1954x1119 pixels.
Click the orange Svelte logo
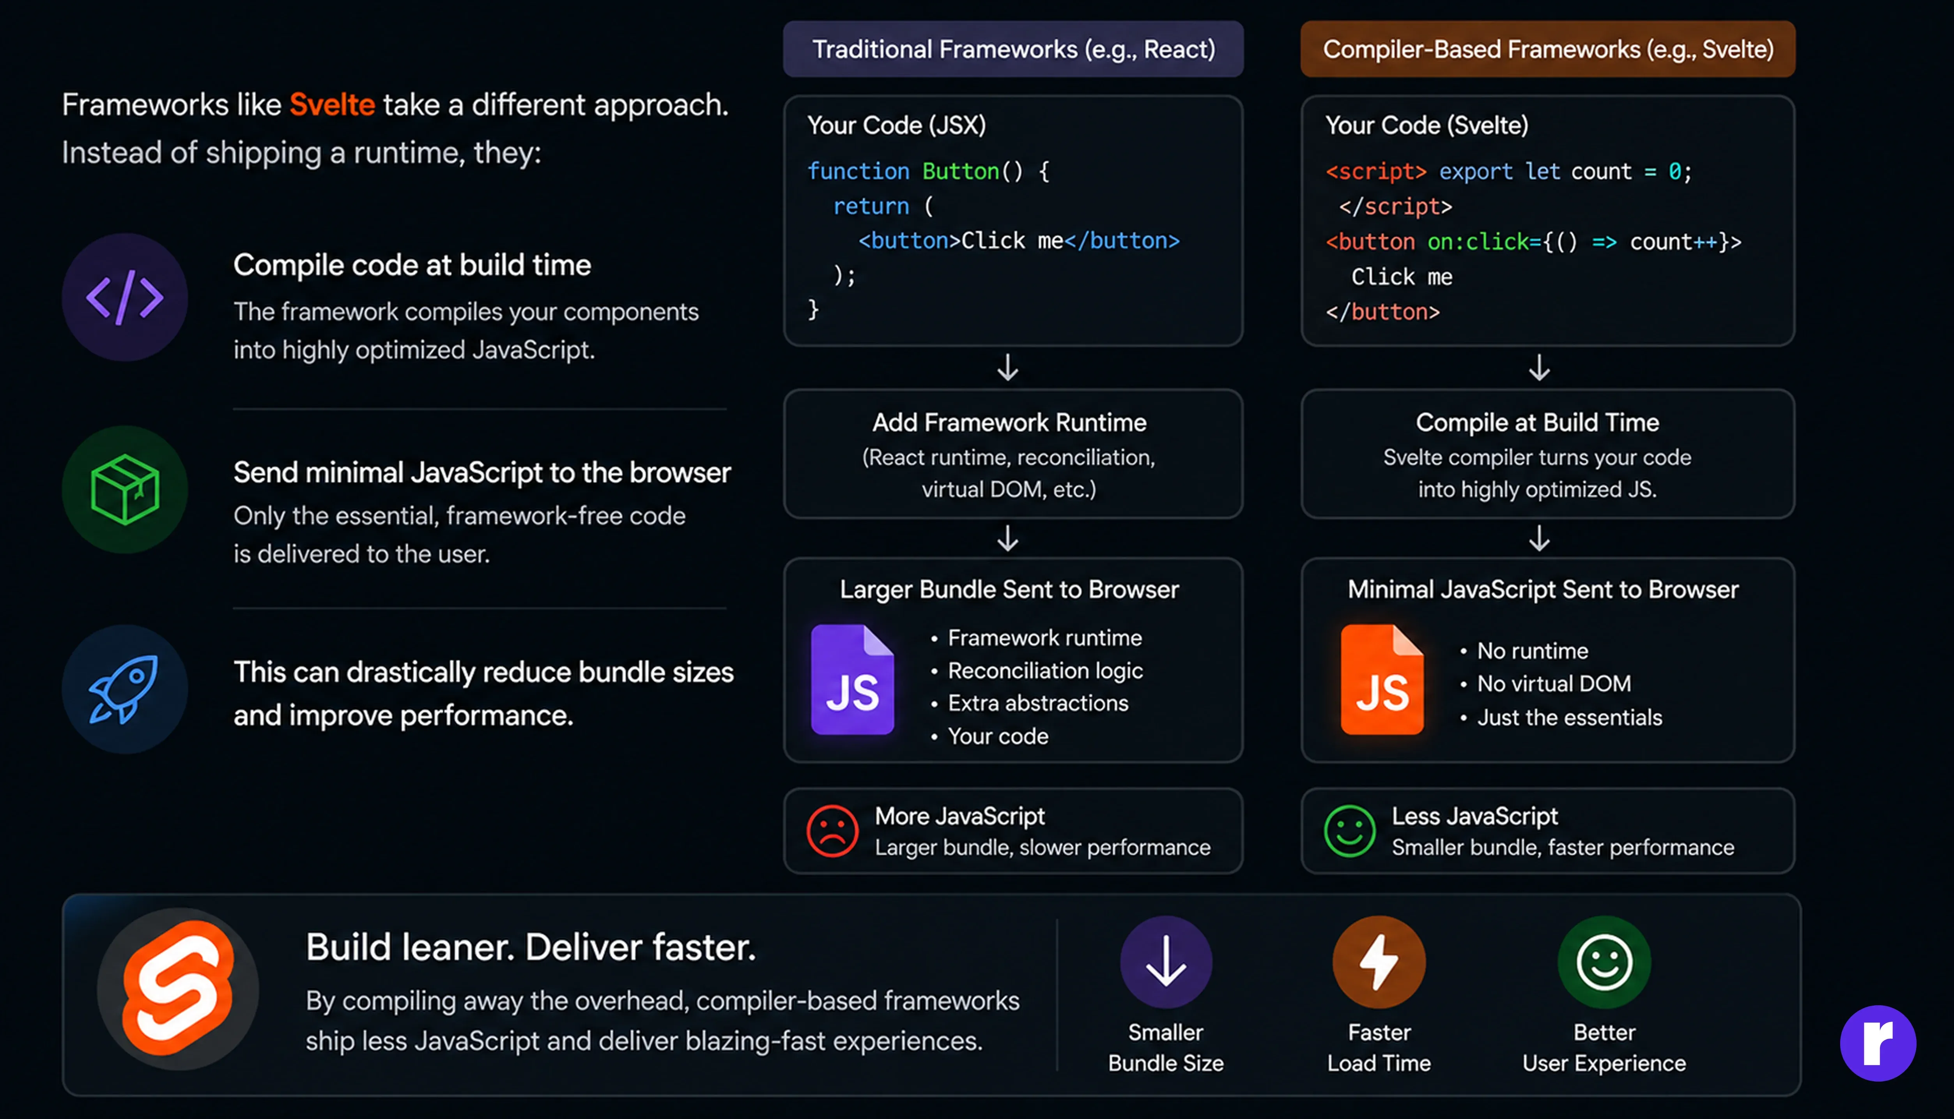click(x=178, y=988)
